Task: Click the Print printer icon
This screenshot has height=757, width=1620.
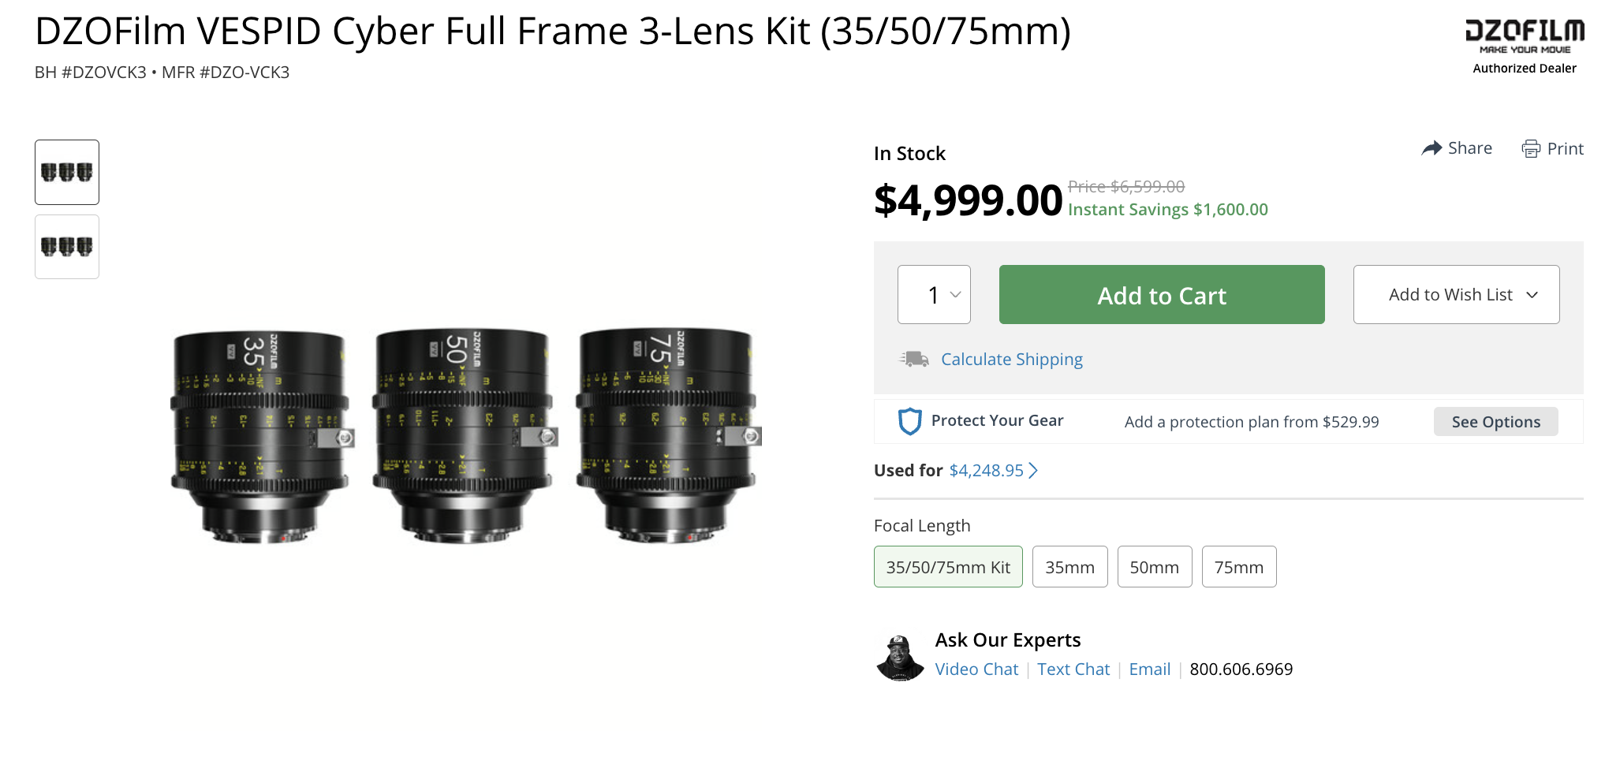Action: [x=1530, y=149]
